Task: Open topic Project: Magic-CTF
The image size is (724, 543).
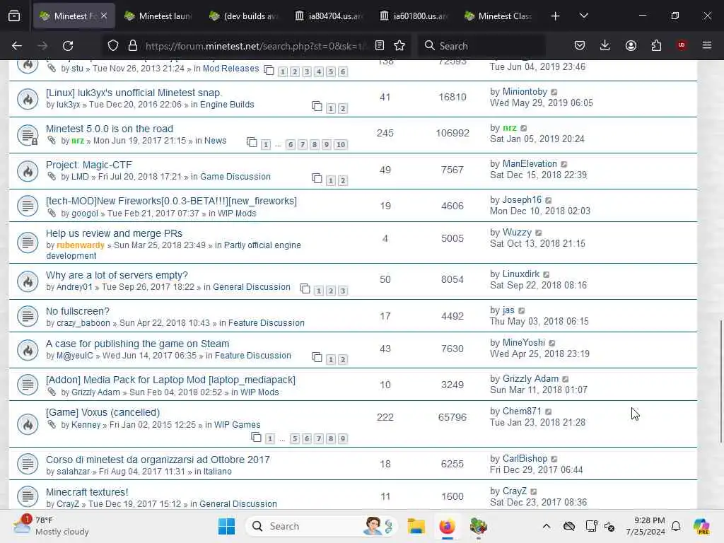Action: click(x=88, y=165)
